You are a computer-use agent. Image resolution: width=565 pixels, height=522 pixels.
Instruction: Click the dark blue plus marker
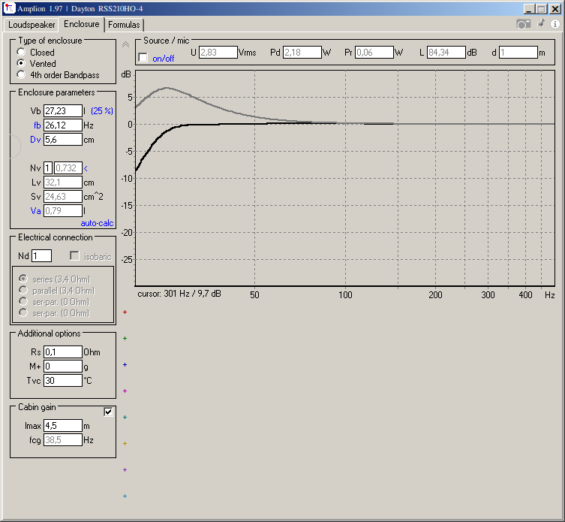(x=125, y=365)
